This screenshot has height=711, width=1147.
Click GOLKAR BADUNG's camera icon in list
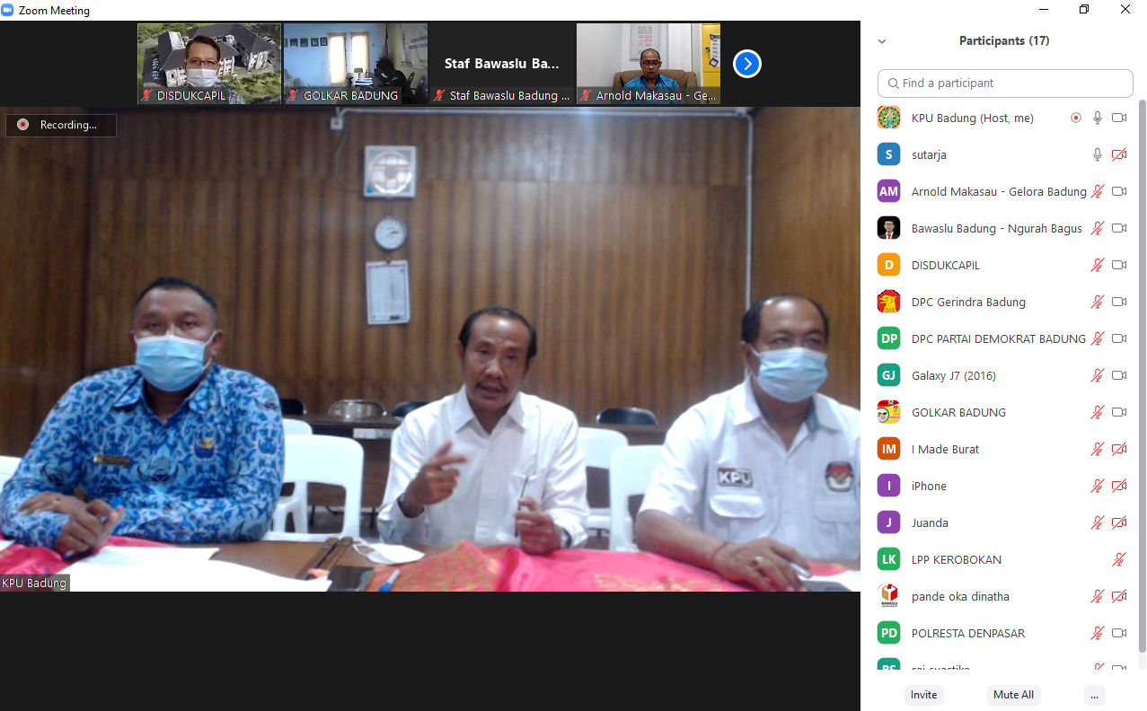click(x=1119, y=412)
